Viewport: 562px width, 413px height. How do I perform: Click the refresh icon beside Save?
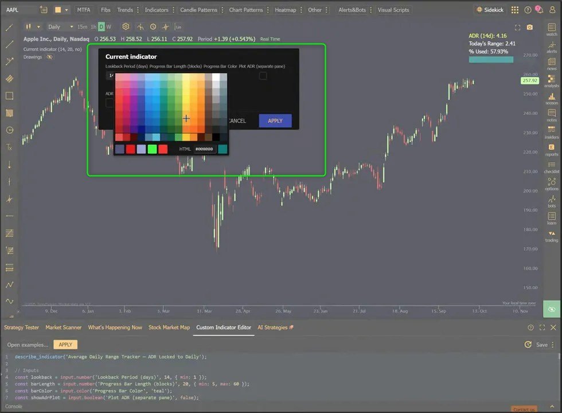pos(528,345)
